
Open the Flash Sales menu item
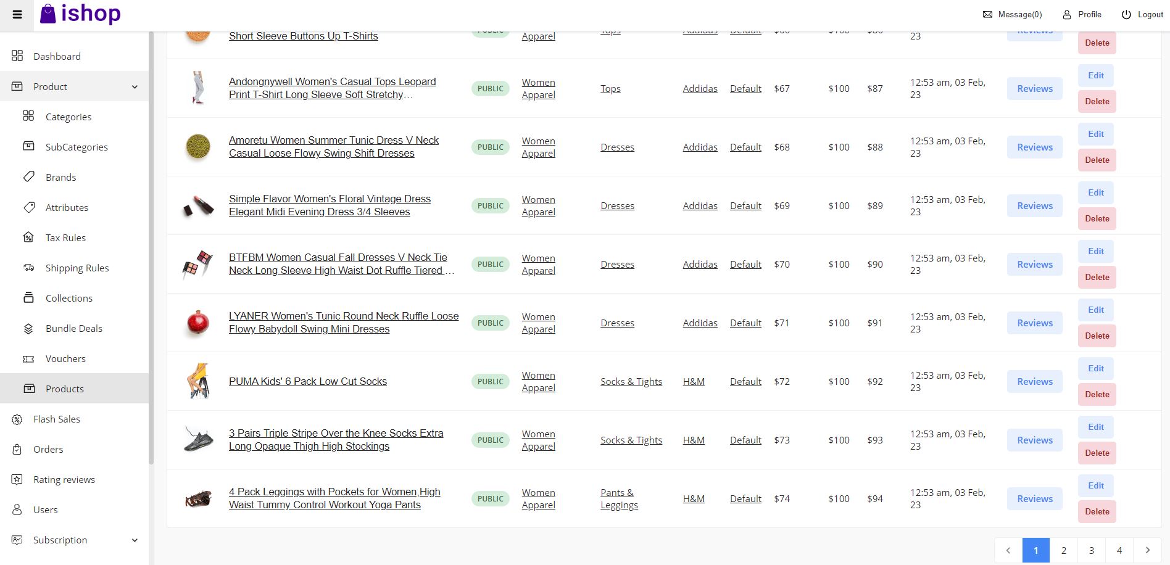pyautogui.click(x=57, y=419)
